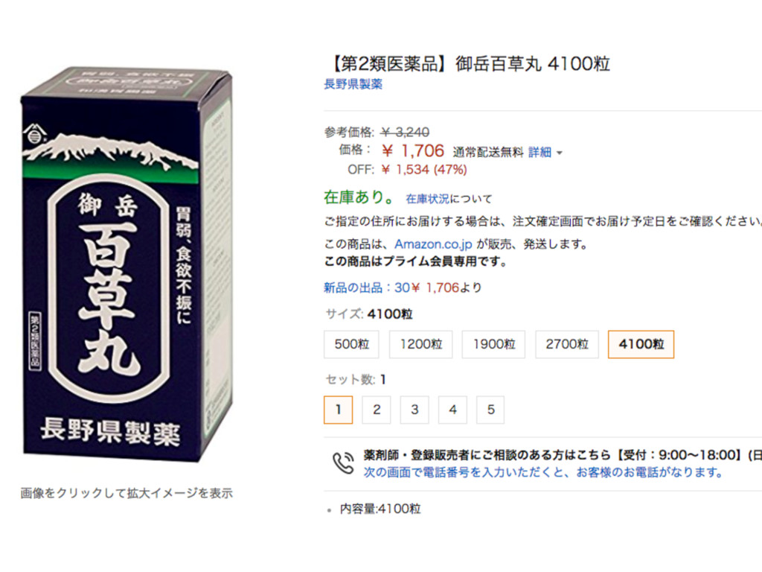Screen dimensions: 762x572
Task: Select the 1200粒 size option
Action: pos(421,344)
